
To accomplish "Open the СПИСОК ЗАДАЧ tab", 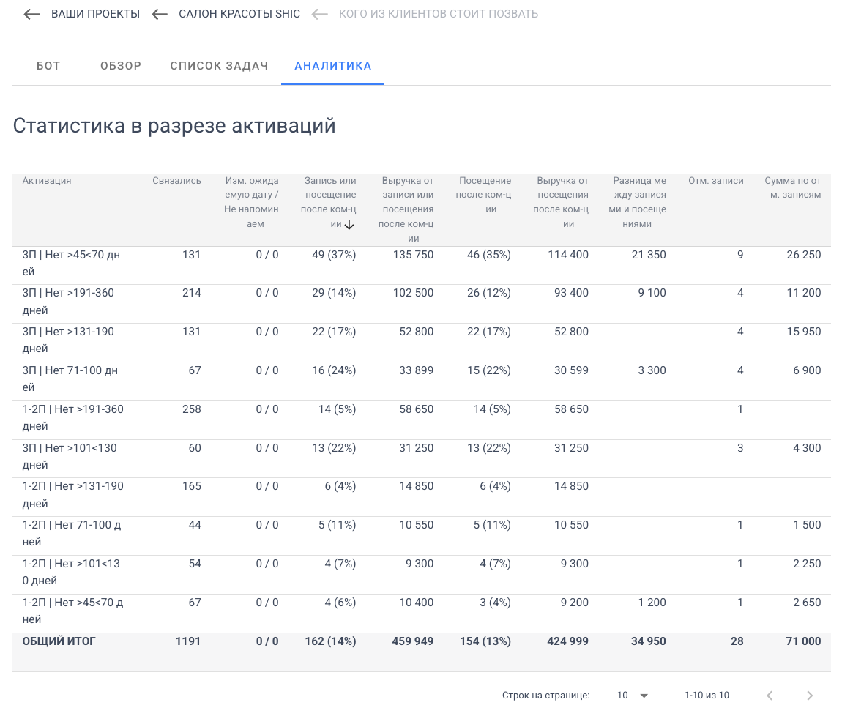I will point(219,66).
